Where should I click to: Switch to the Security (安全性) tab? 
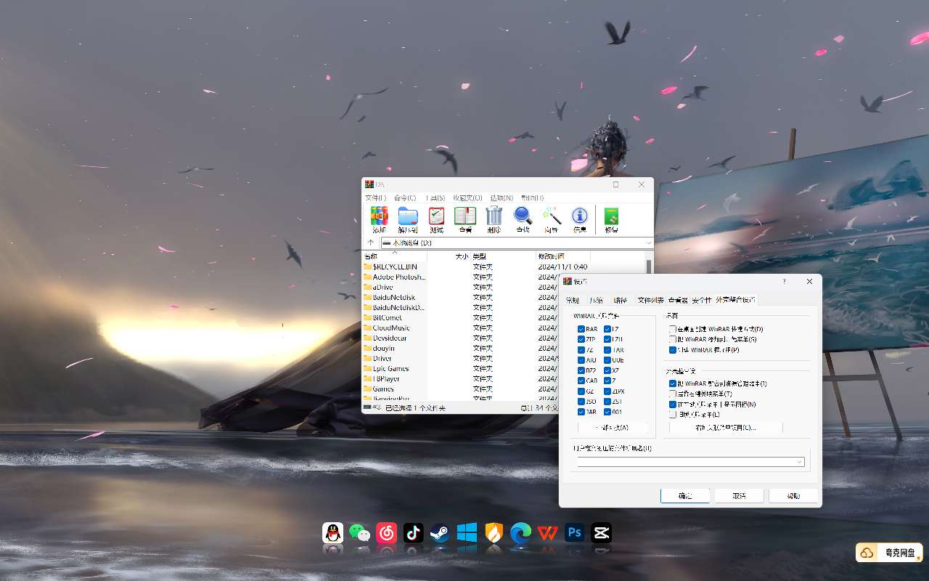coord(702,300)
